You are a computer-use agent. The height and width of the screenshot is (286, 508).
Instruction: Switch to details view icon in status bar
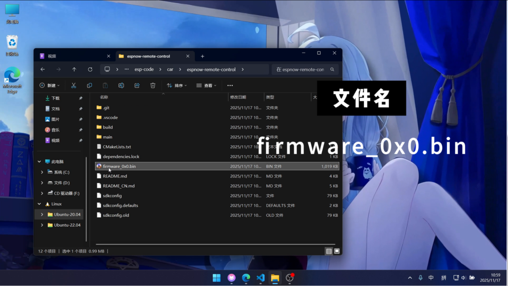pos(329,251)
